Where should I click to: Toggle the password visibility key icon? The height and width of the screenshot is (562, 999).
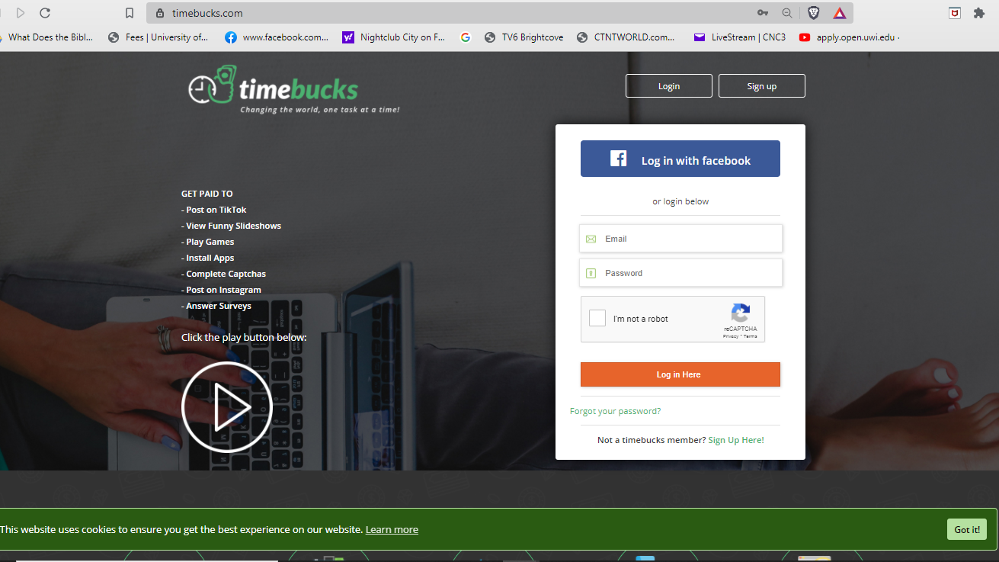[x=591, y=272]
